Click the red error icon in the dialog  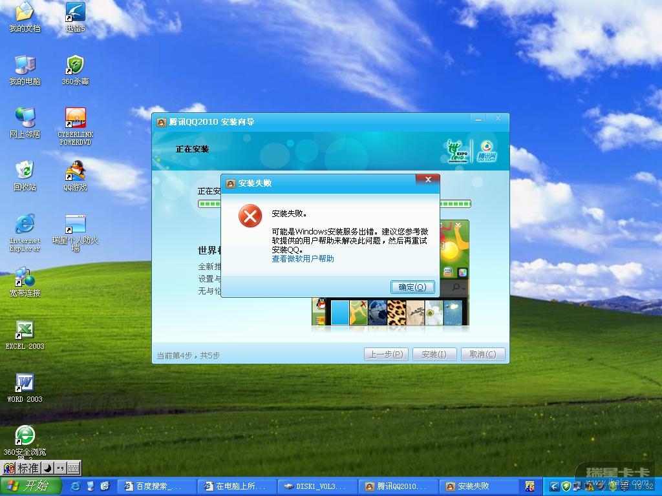click(x=250, y=216)
